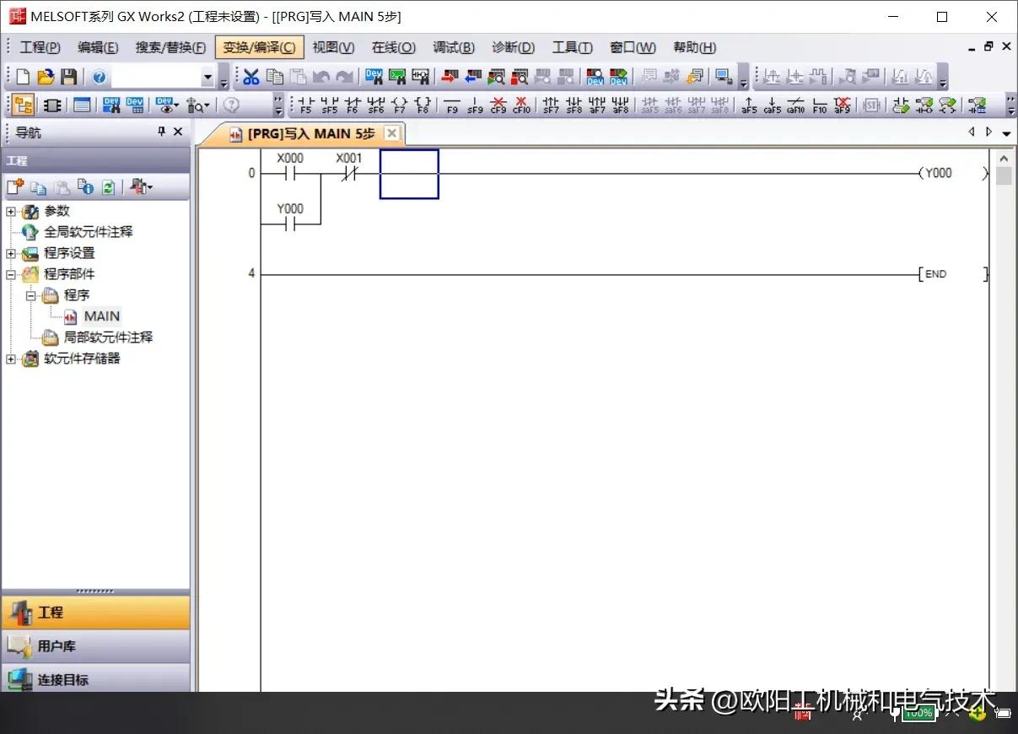This screenshot has height=734, width=1018.
Task: Collapse the 程序部件 tree node
Action: coord(11,274)
